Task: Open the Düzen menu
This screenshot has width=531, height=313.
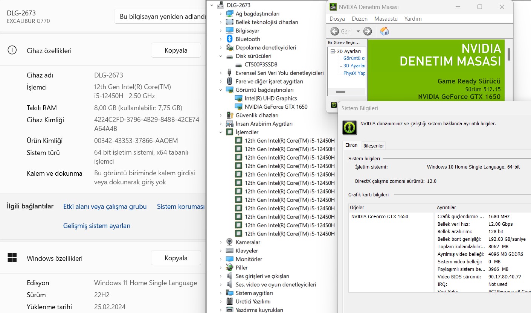Action: point(360,18)
